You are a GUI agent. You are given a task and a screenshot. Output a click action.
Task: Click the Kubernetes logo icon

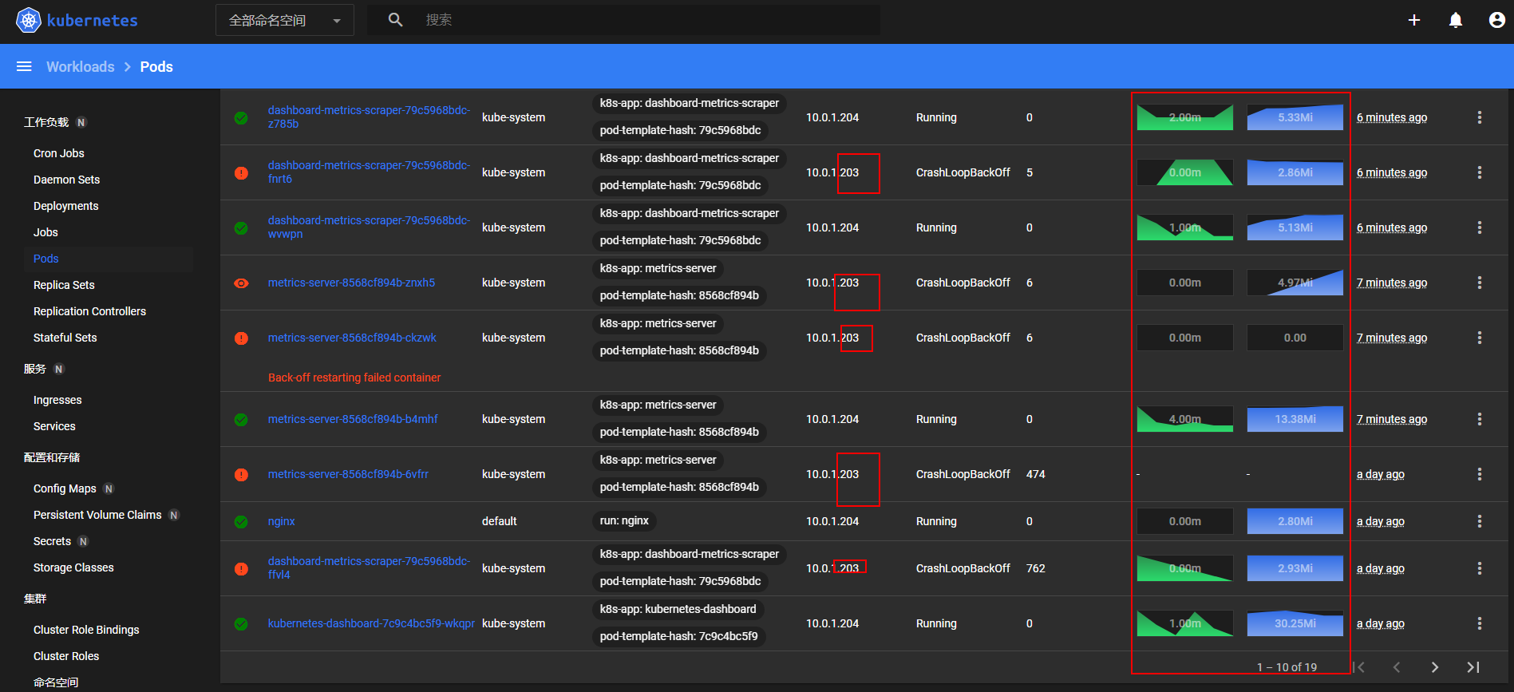29,20
